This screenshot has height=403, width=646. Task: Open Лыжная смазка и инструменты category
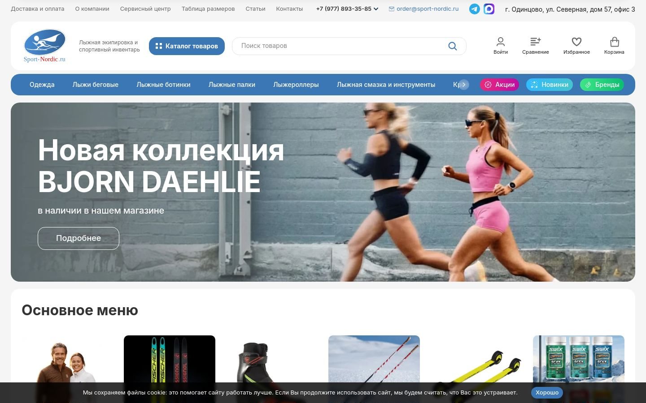(x=386, y=85)
